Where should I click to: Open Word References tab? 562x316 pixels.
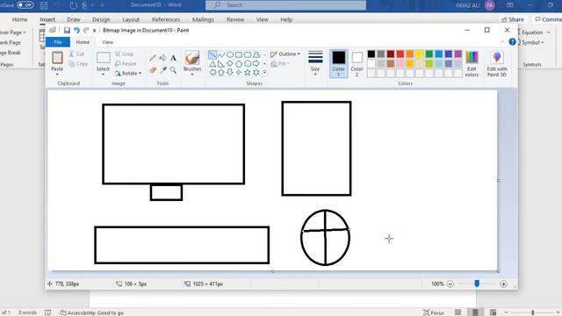tap(166, 19)
